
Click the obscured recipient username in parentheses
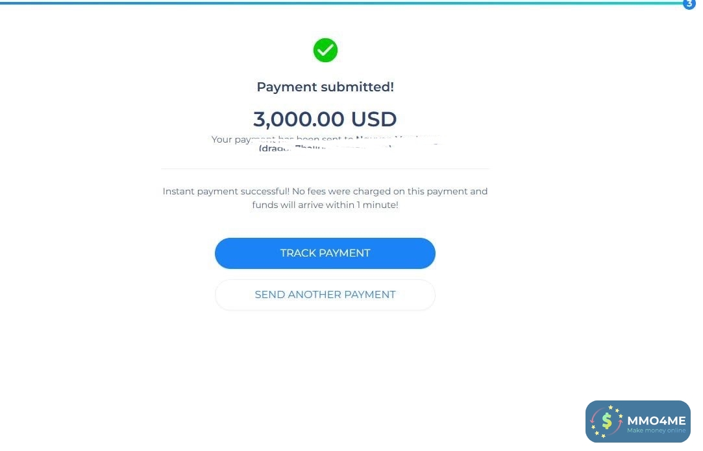tap(325, 148)
